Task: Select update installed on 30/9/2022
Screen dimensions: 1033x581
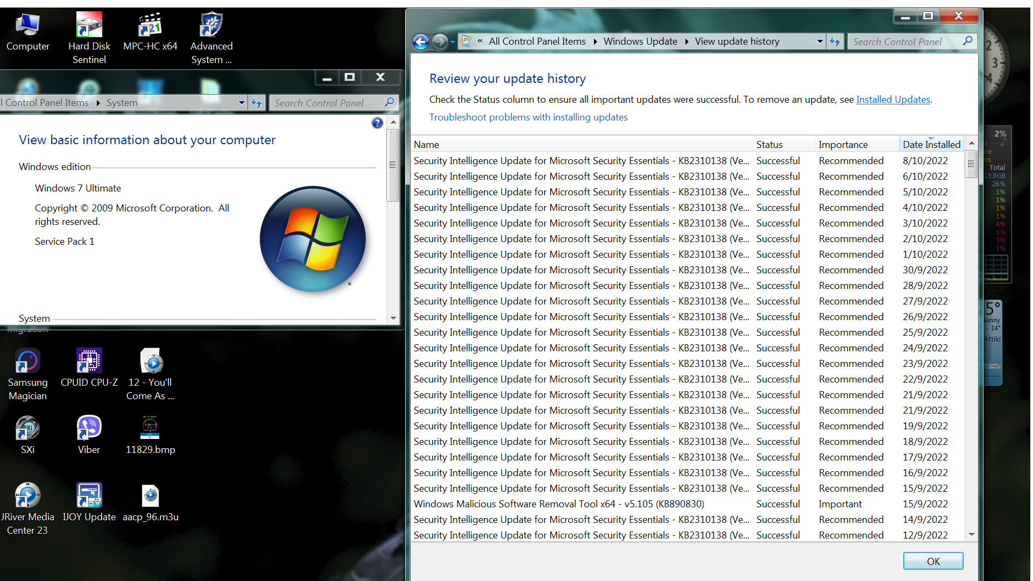Action: (688, 270)
